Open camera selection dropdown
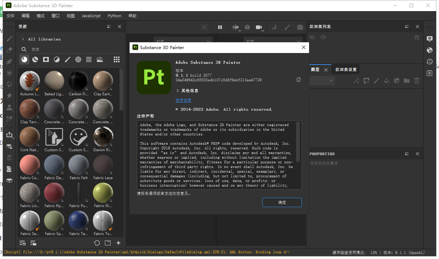The width and height of the screenshot is (439, 259). pos(260,28)
